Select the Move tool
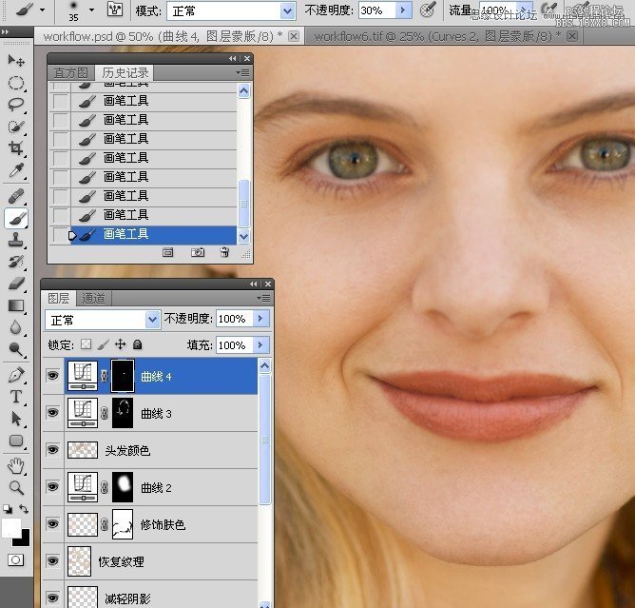This screenshot has height=608, width=635. click(x=16, y=61)
